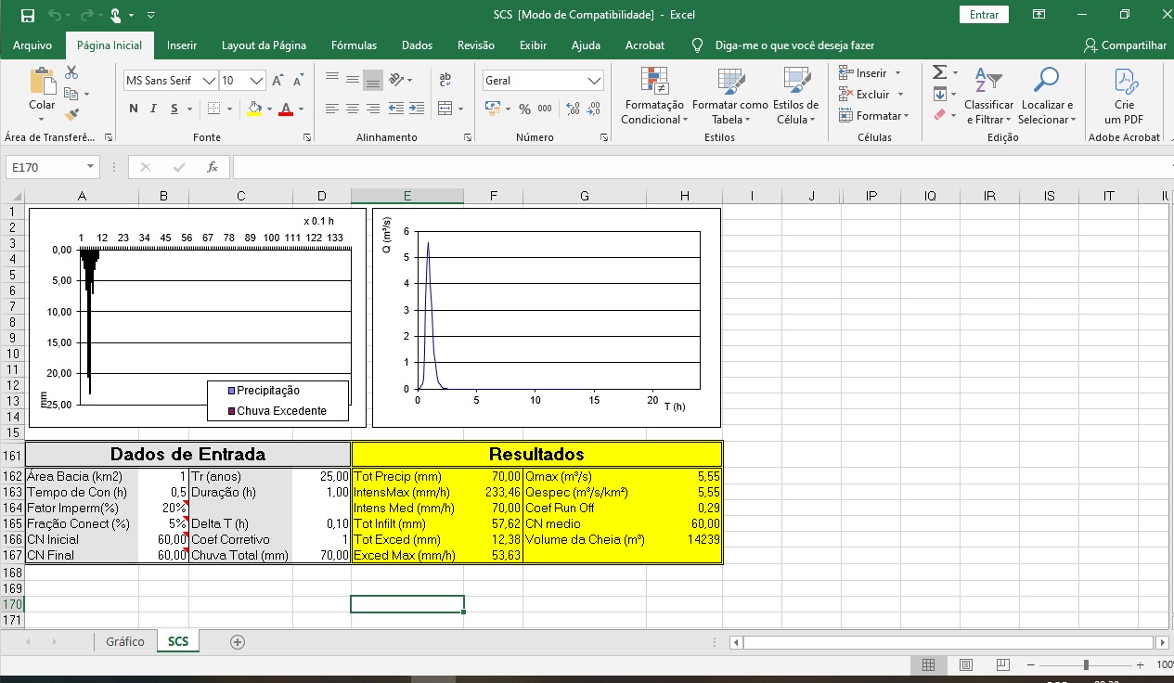Expand the font name dropdown
Viewport: 1174px width, 683px height.
(209, 81)
